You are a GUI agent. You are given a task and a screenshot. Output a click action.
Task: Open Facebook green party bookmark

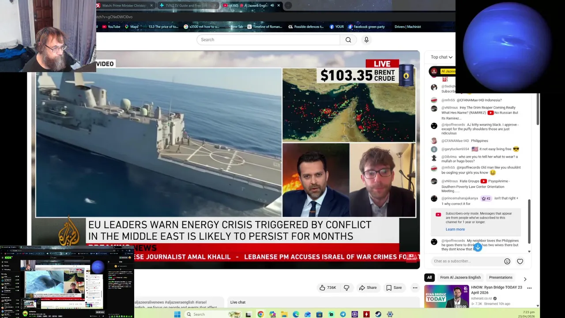(x=366, y=26)
